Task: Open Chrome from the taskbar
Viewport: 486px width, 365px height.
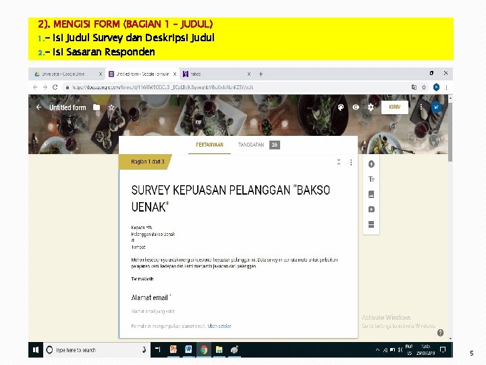Action: 204,350
